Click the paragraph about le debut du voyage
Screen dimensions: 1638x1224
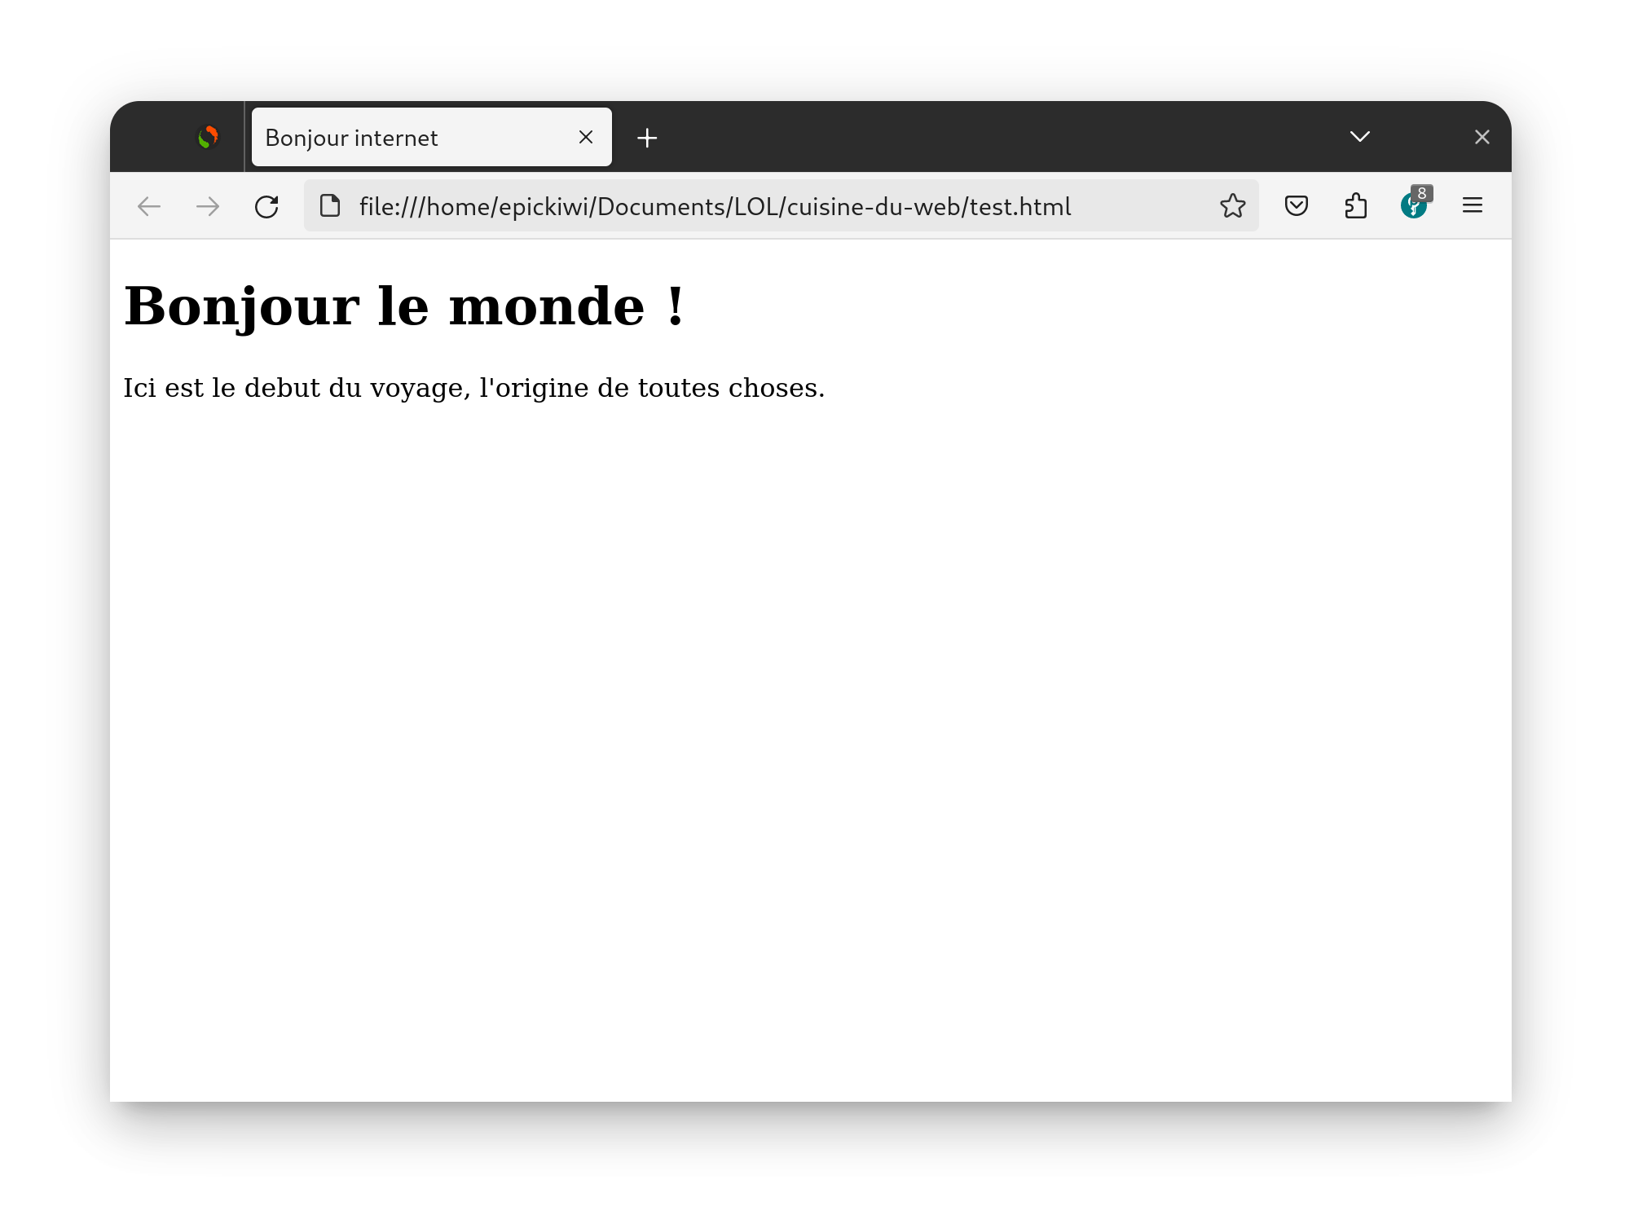[474, 388]
